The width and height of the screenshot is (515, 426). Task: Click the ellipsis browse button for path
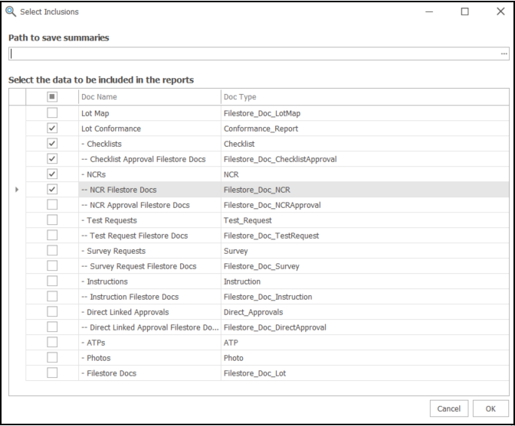[504, 54]
